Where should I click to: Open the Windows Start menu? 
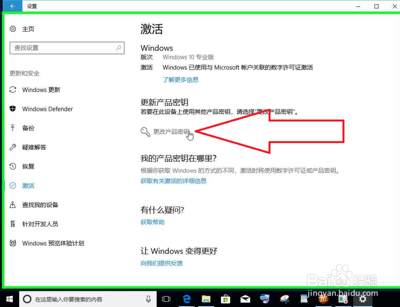[10, 299]
